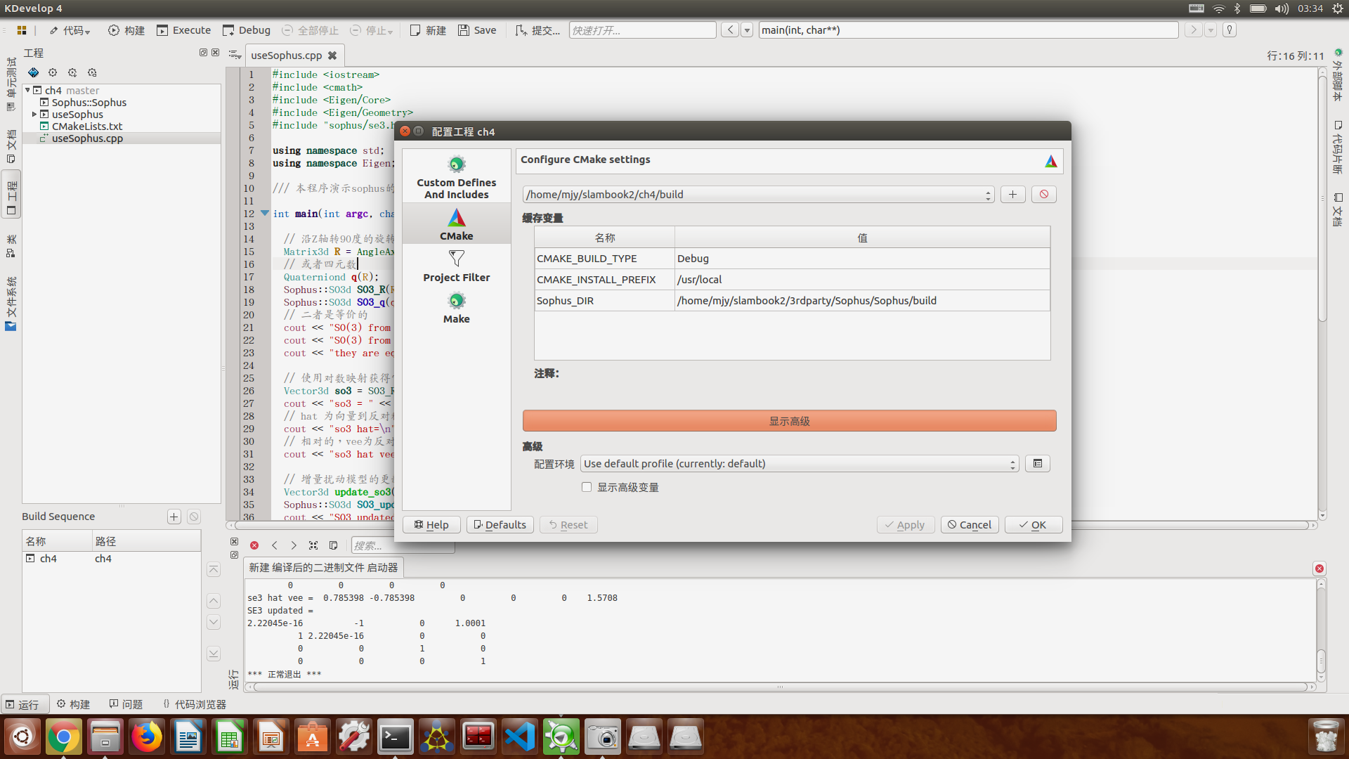
Task: Enable the 显示高级变量 checkbox
Action: (x=587, y=487)
